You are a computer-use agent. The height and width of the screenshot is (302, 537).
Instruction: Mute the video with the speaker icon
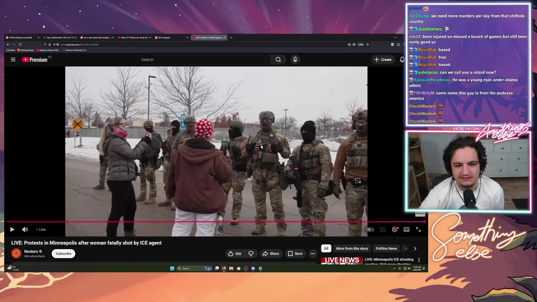(25, 229)
